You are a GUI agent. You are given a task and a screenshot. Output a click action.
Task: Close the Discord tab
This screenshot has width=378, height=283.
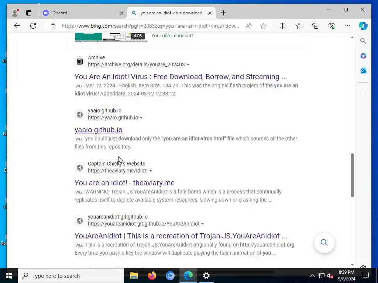click(121, 13)
